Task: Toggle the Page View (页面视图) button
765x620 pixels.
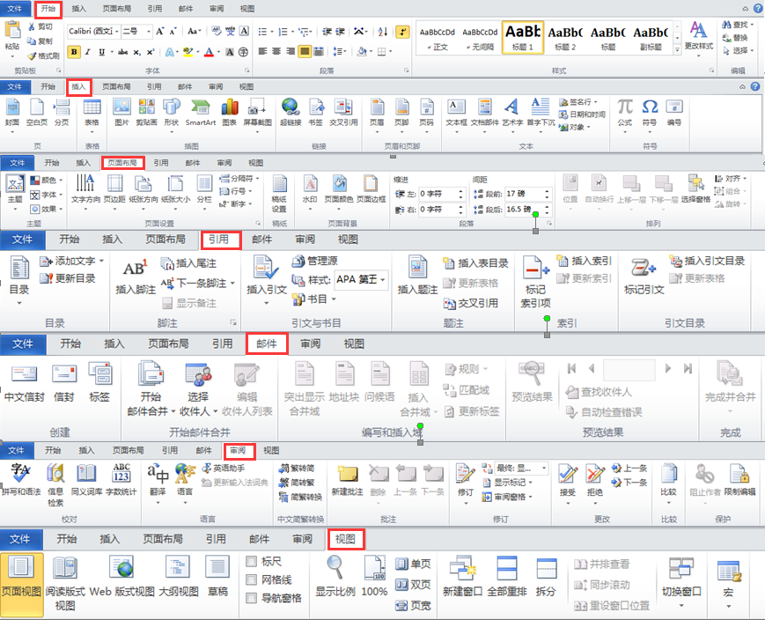Action: pyautogui.click(x=21, y=584)
